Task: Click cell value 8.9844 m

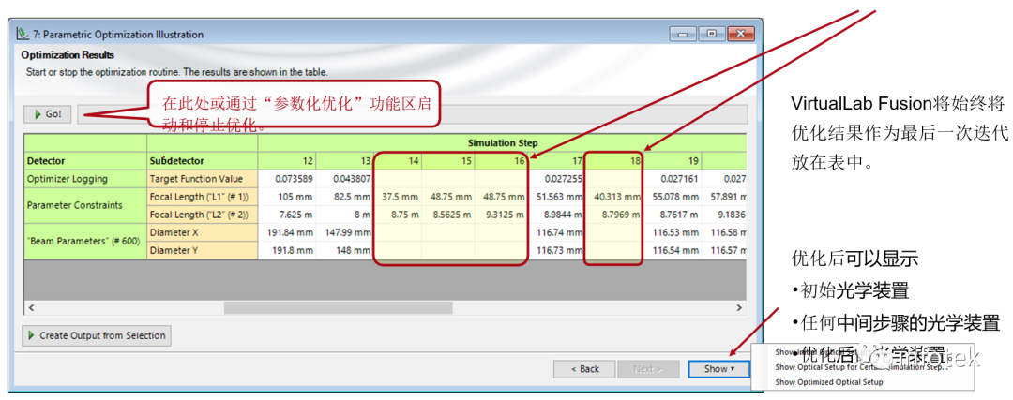Action: pyautogui.click(x=556, y=215)
